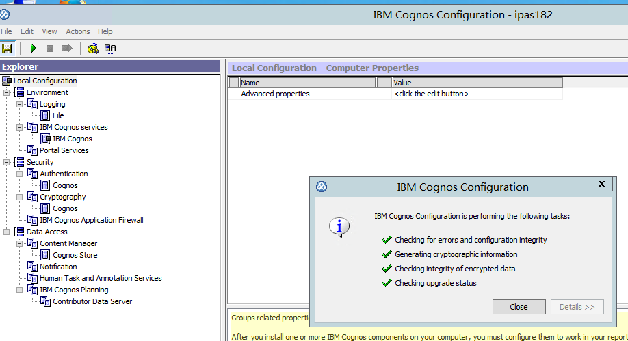Open the Actions menu

pyautogui.click(x=78, y=31)
